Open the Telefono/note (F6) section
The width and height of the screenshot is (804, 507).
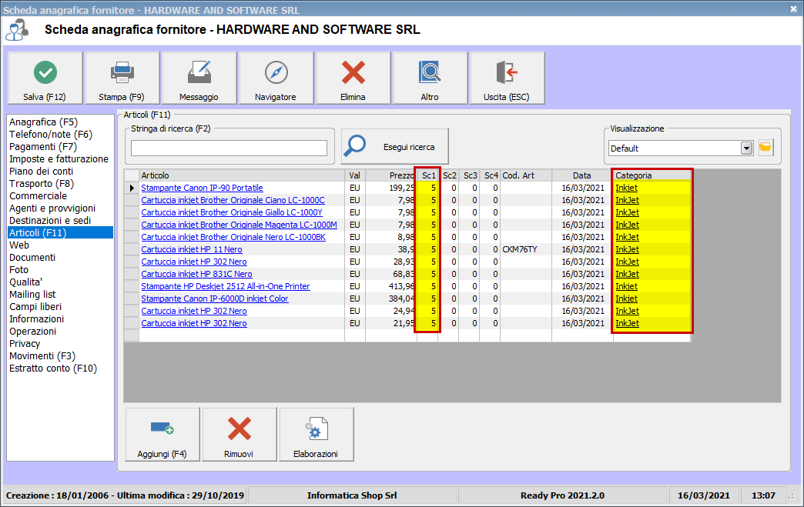tap(51, 134)
